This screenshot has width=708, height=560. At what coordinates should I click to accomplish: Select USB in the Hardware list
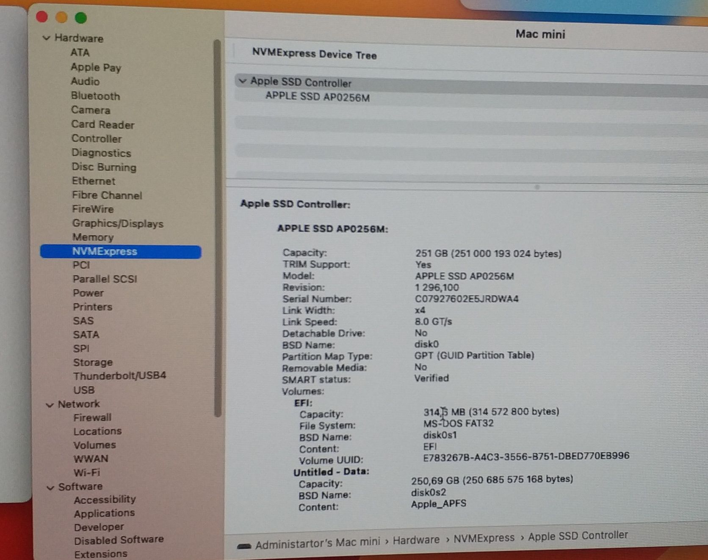point(84,390)
